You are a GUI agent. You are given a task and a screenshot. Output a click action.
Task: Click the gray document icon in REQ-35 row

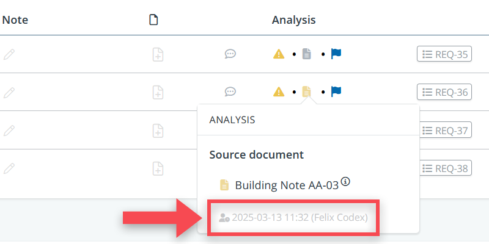coord(307,54)
